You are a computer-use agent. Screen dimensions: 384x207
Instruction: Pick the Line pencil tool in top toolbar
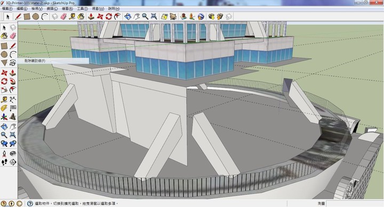(x=18, y=16)
